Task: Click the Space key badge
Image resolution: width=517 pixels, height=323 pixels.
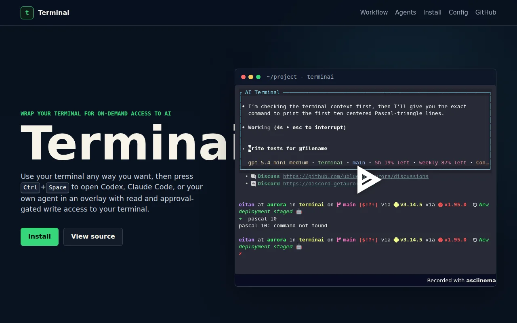Action: click(57, 188)
